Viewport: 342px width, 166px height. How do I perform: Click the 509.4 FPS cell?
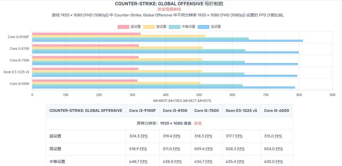(206, 149)
